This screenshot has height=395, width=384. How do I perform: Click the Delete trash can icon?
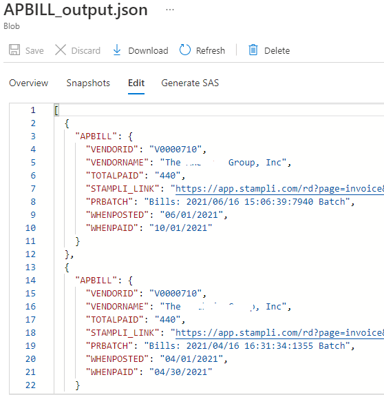253,50
